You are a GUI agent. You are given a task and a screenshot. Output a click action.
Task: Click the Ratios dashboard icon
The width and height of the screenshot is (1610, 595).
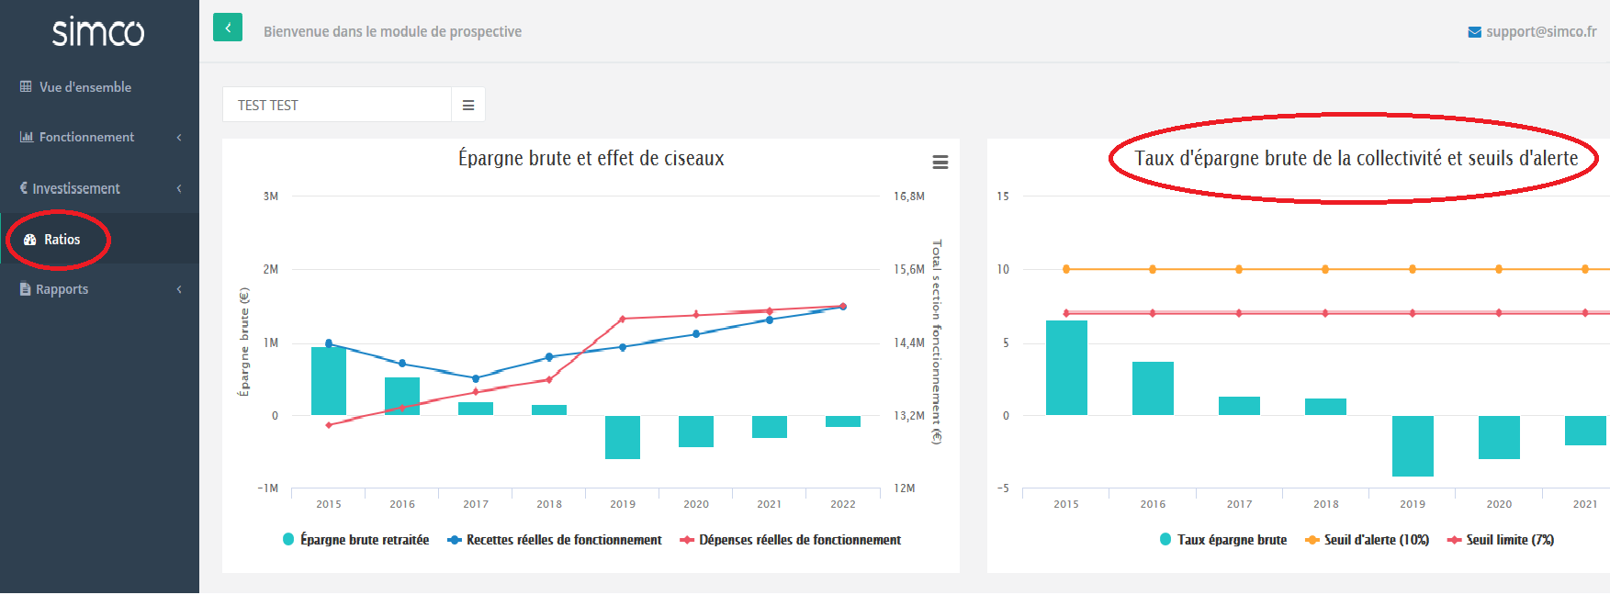point(30,240)
